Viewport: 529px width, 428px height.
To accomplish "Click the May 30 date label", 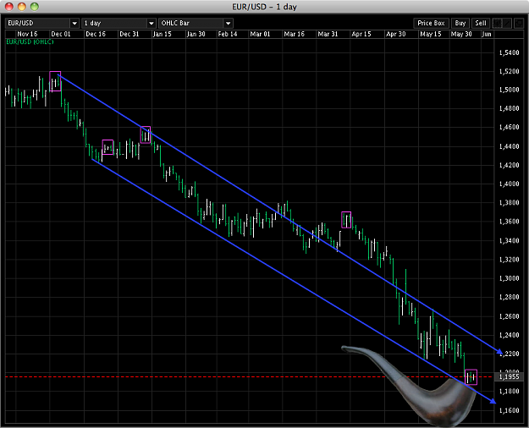I will [x=461, y=34].
